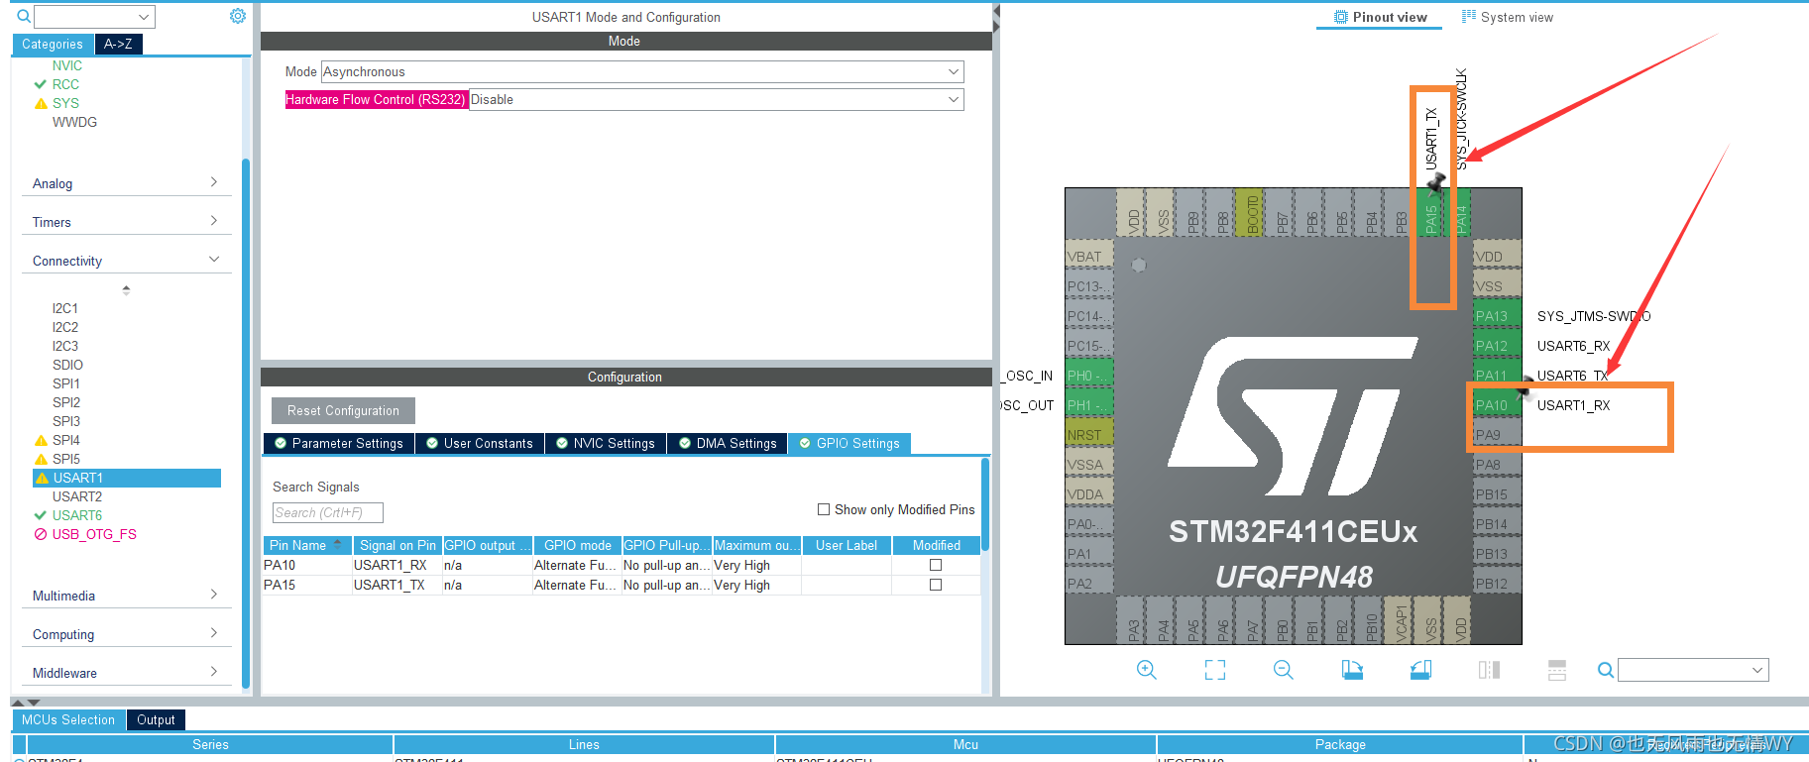
Task: Select the Pinout view tab
Action: tap(1380, 17)
